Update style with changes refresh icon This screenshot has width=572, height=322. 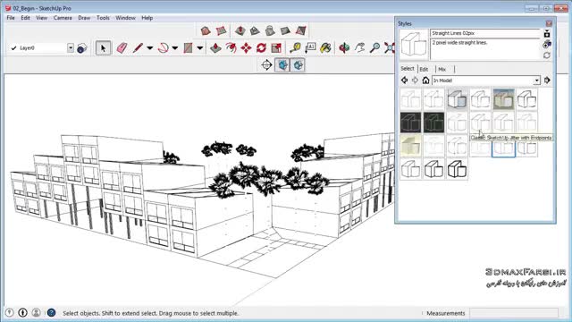point(547,55)
